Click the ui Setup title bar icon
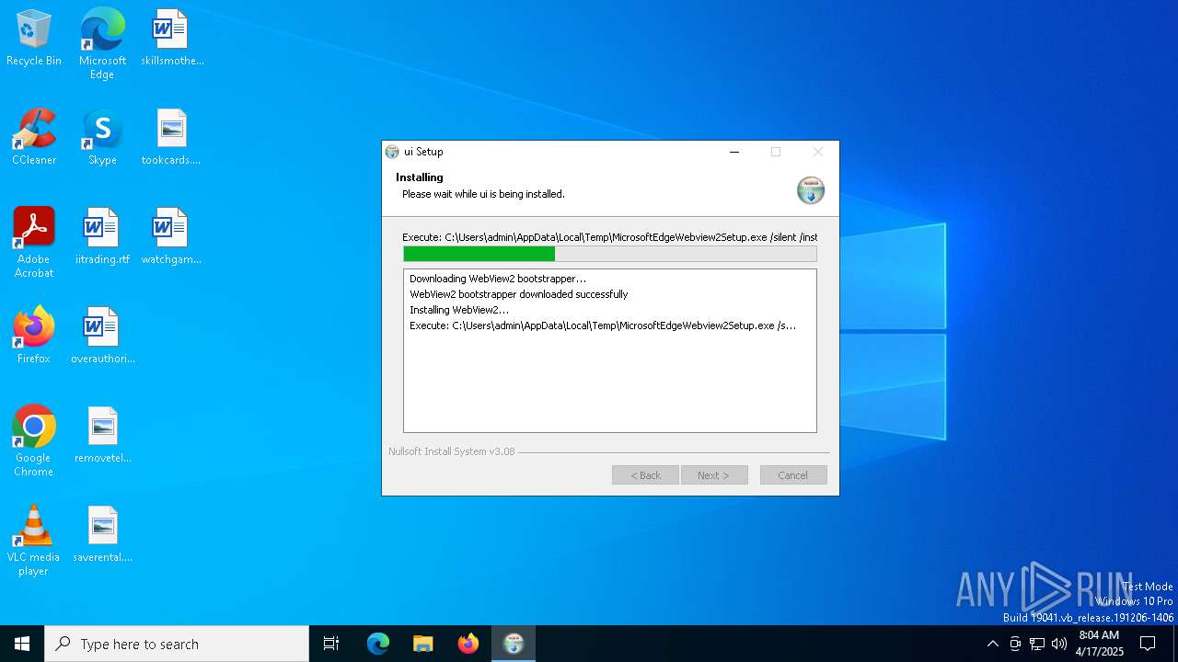Viewport: 1178px width, 662px height. [392, 152]
